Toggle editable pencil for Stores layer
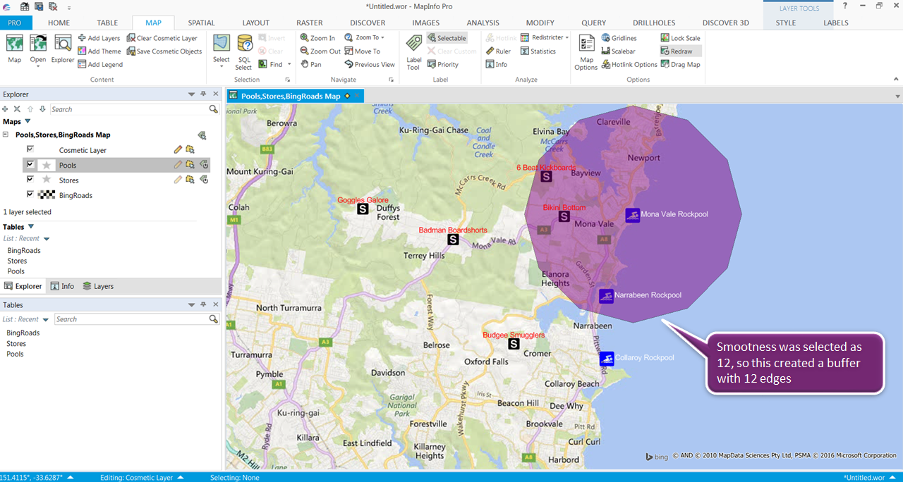The width and height of the screenshot is (903, 482). click(x=178, y=180)
